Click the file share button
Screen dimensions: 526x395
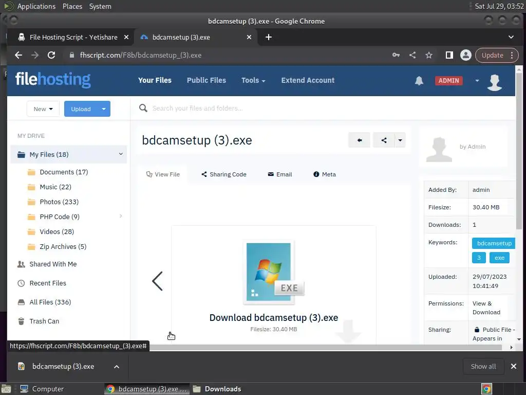384,140
